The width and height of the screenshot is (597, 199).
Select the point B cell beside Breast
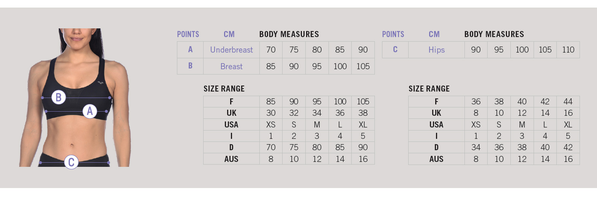point(190,66)
